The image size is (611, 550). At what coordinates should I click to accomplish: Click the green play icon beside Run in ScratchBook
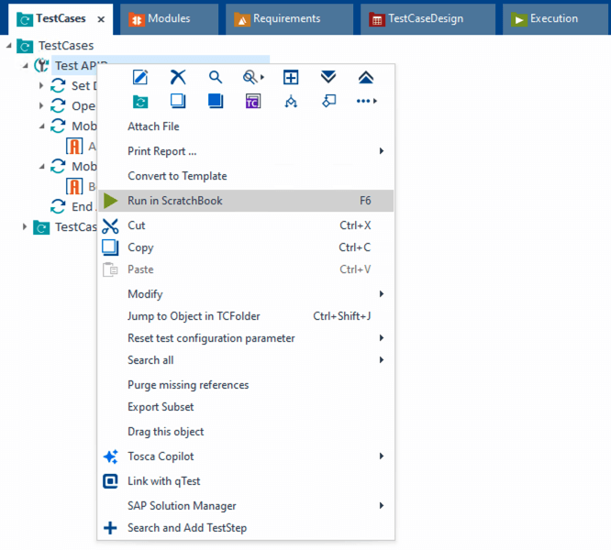click(x=111, y=201)
